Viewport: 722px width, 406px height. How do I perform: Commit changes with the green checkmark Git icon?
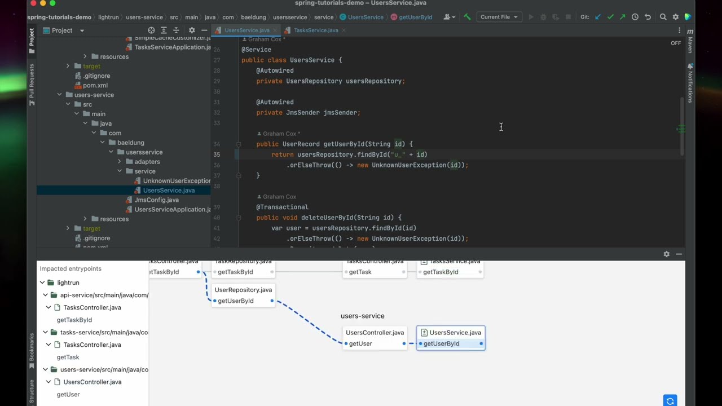pos(610,17)
